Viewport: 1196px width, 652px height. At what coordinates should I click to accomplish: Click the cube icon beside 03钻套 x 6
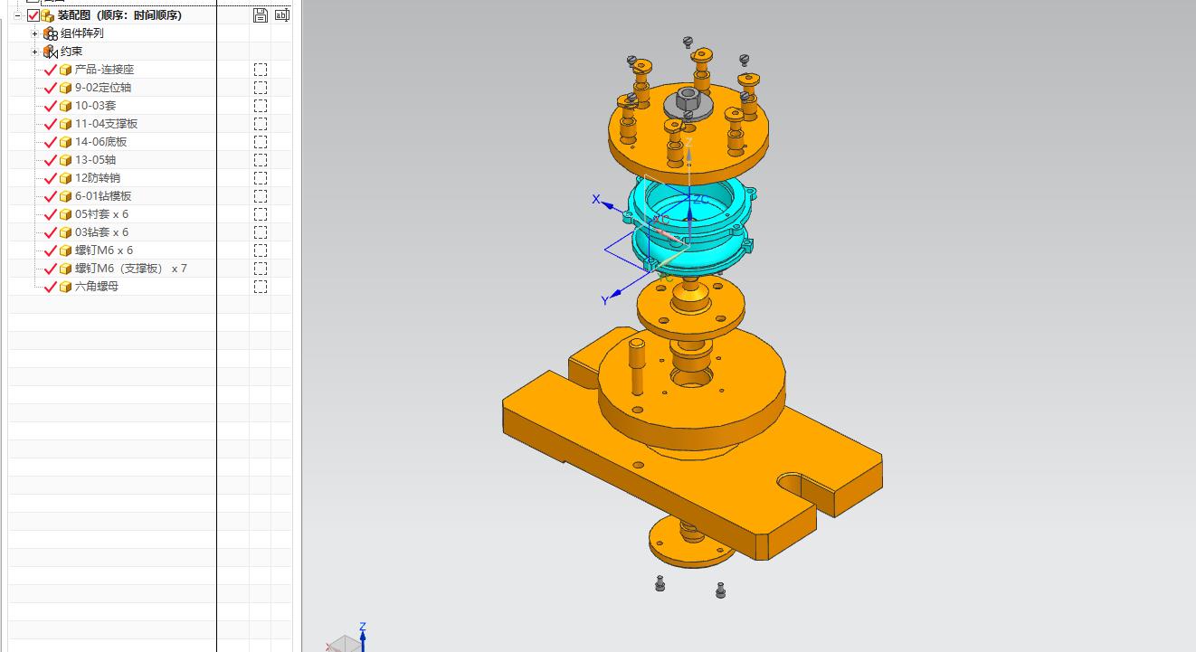click(65, 232)
